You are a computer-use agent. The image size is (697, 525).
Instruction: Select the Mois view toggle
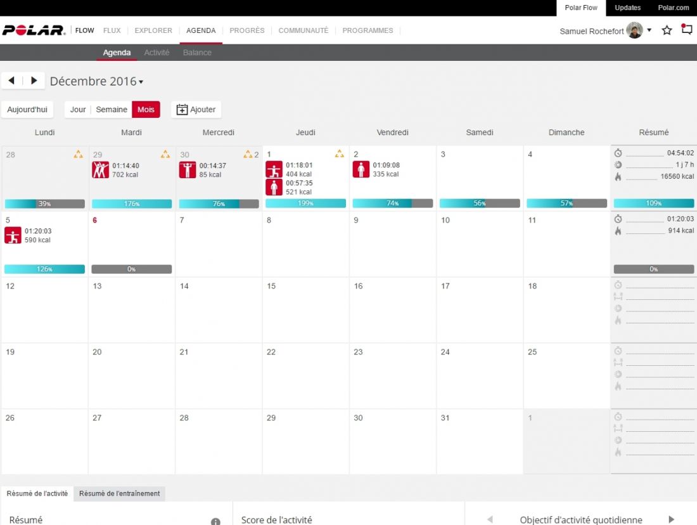146,110
